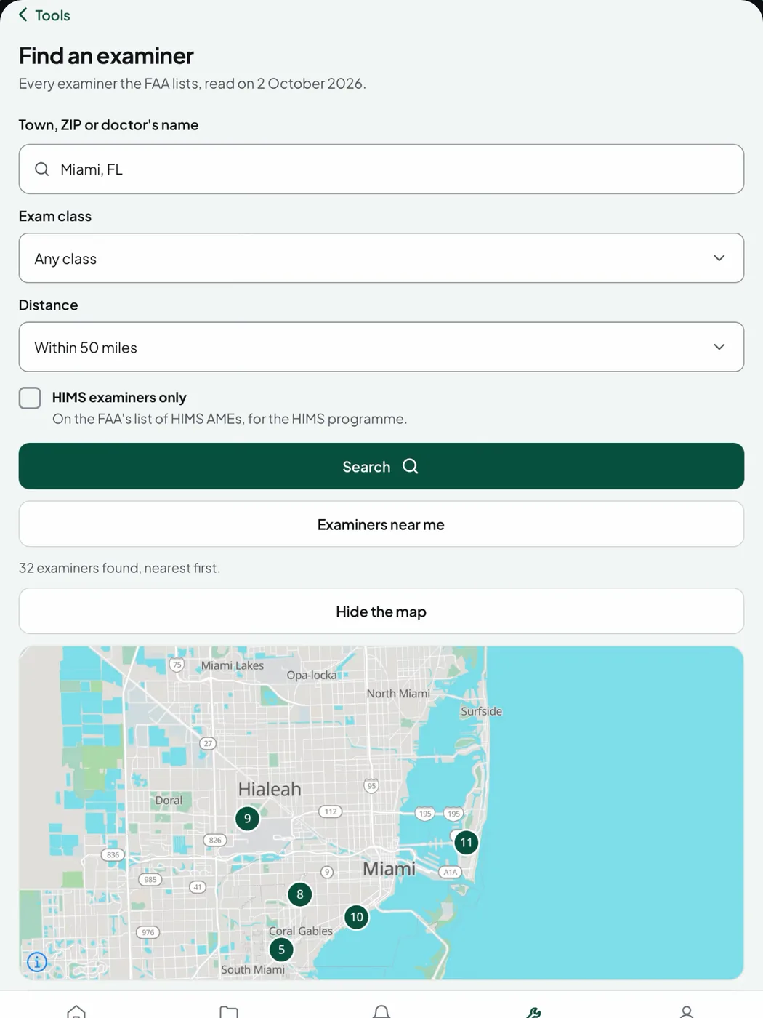Click the I-75 shield on the map

[x=177, y=665]
